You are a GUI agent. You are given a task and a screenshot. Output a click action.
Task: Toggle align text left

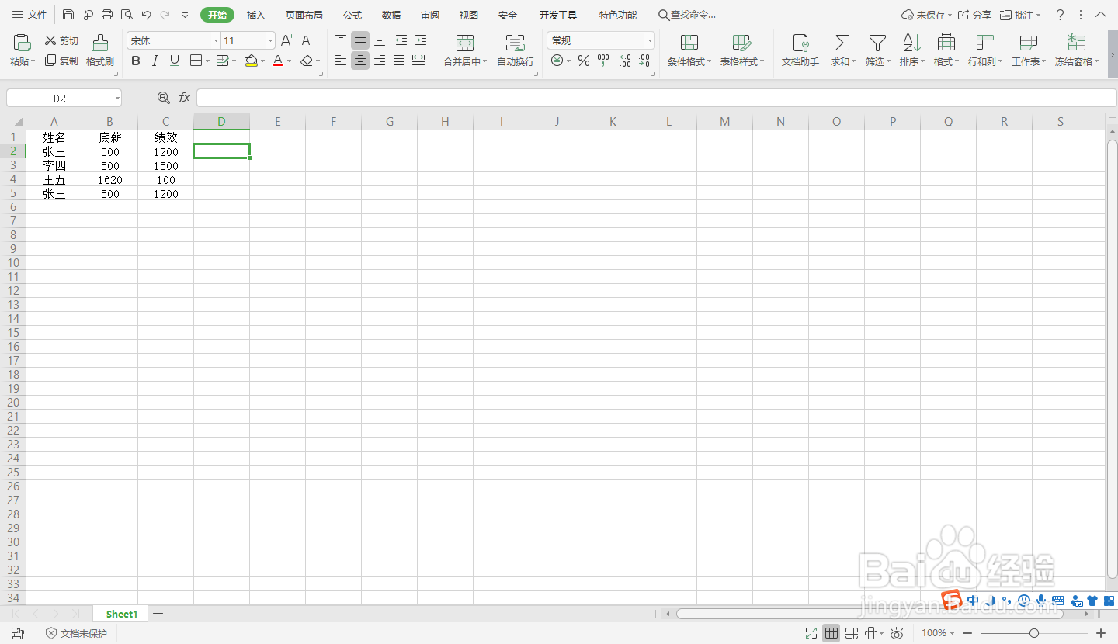coord(341,61)
